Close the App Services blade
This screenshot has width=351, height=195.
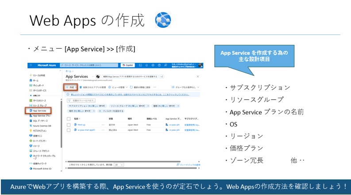[198, 76]
